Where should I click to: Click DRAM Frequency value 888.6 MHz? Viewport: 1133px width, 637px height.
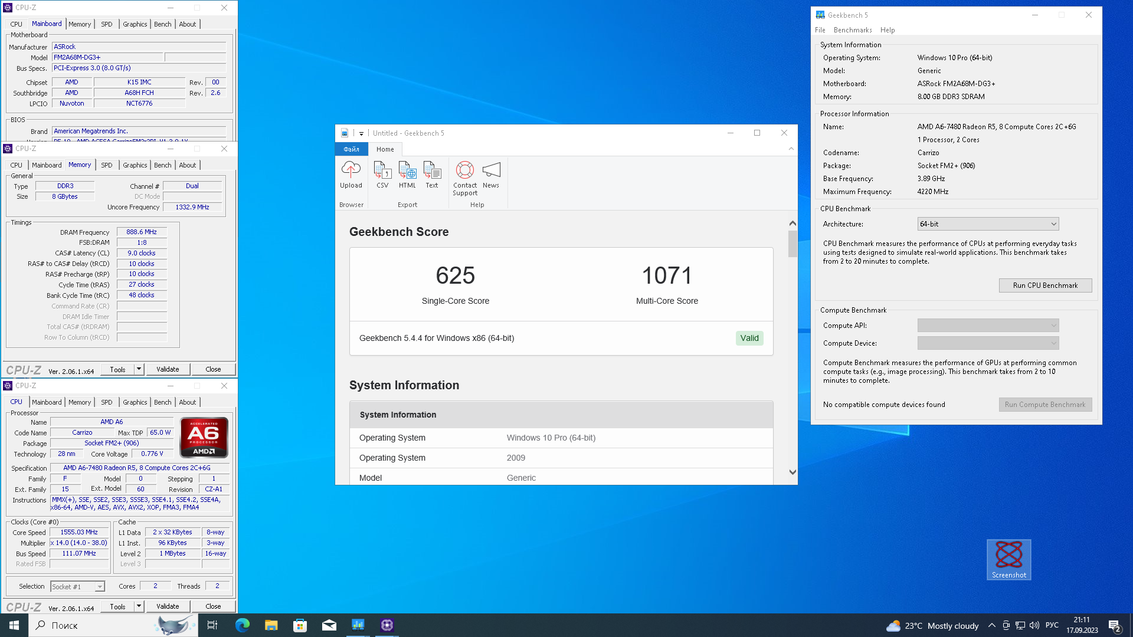click(142, 232)
